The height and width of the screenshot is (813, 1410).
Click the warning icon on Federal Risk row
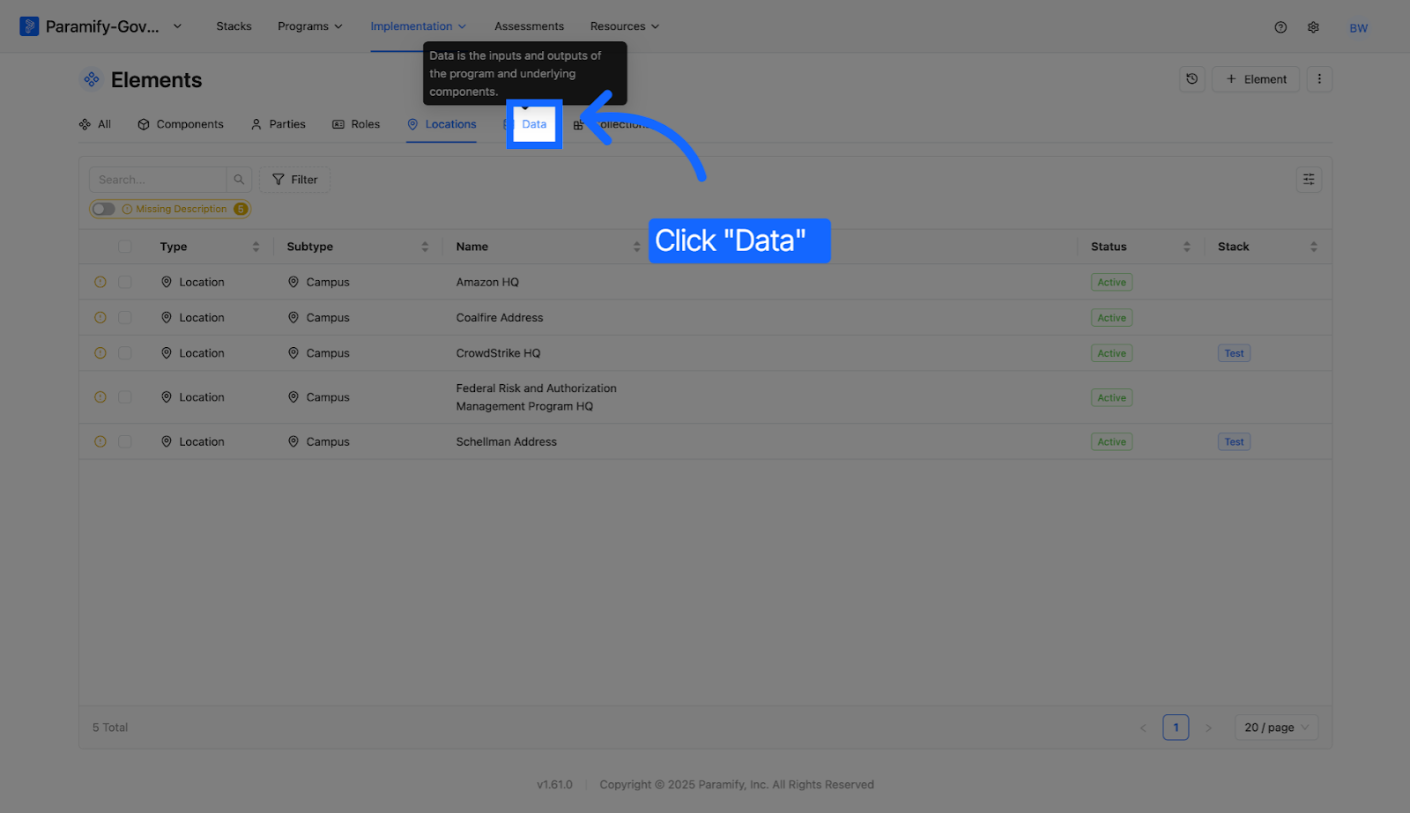coord(100,397)
